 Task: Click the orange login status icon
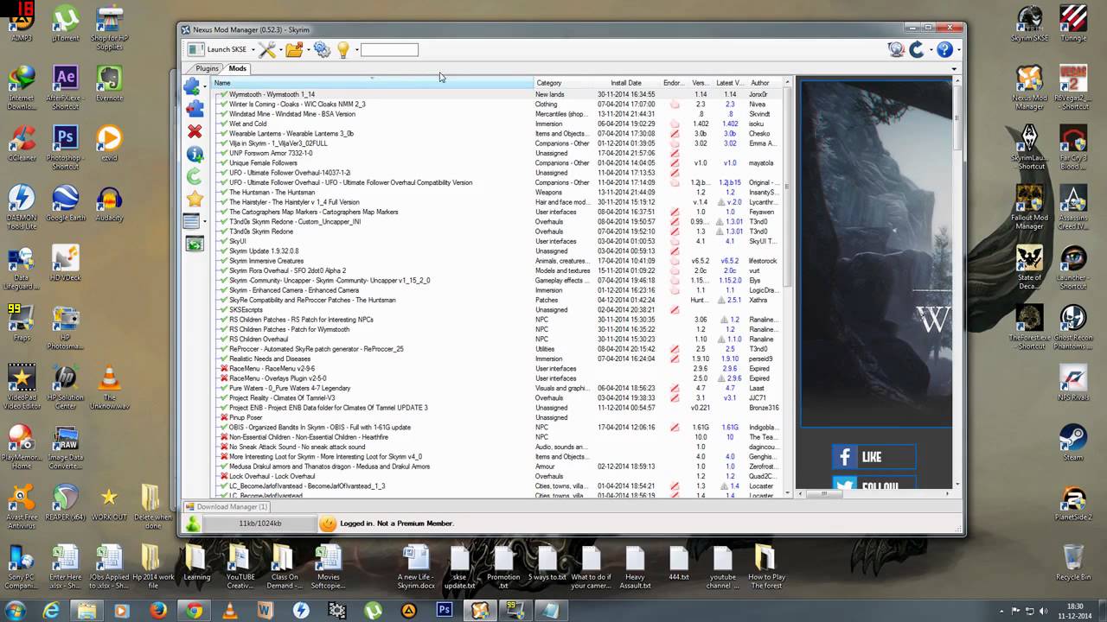(328, 524)
